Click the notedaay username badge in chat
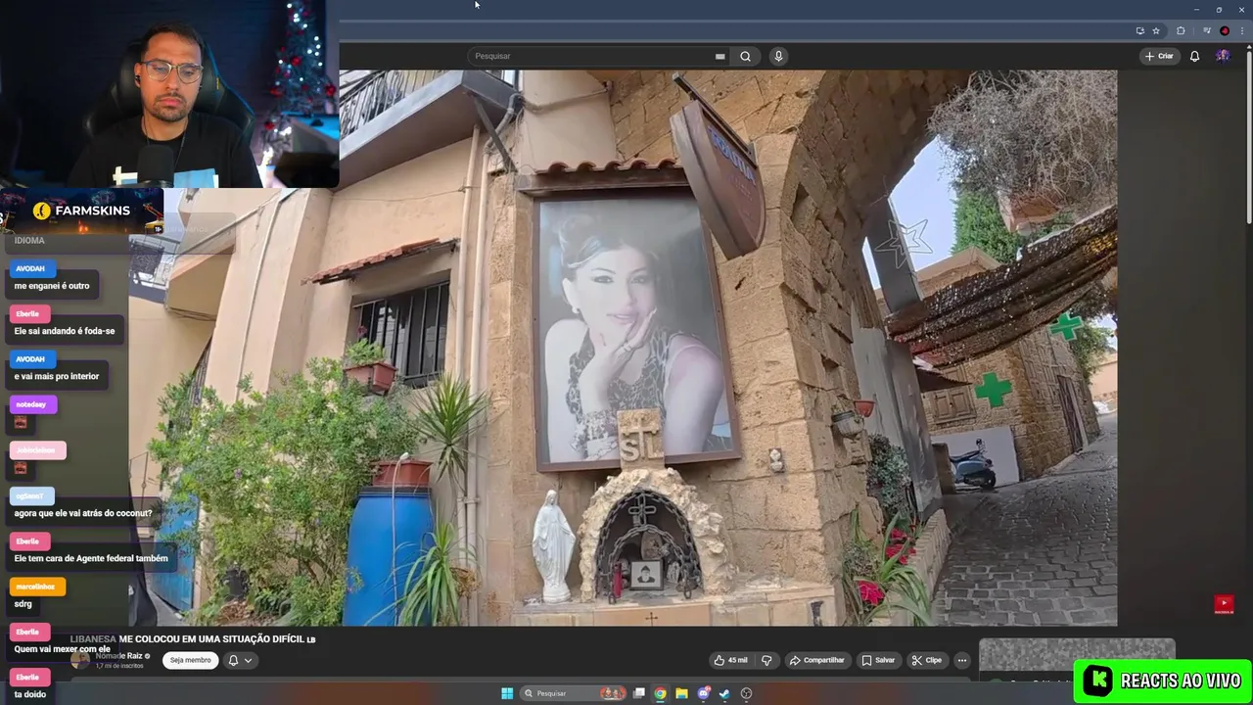Viewport: 1253px width, 705px height. point(31,404)
